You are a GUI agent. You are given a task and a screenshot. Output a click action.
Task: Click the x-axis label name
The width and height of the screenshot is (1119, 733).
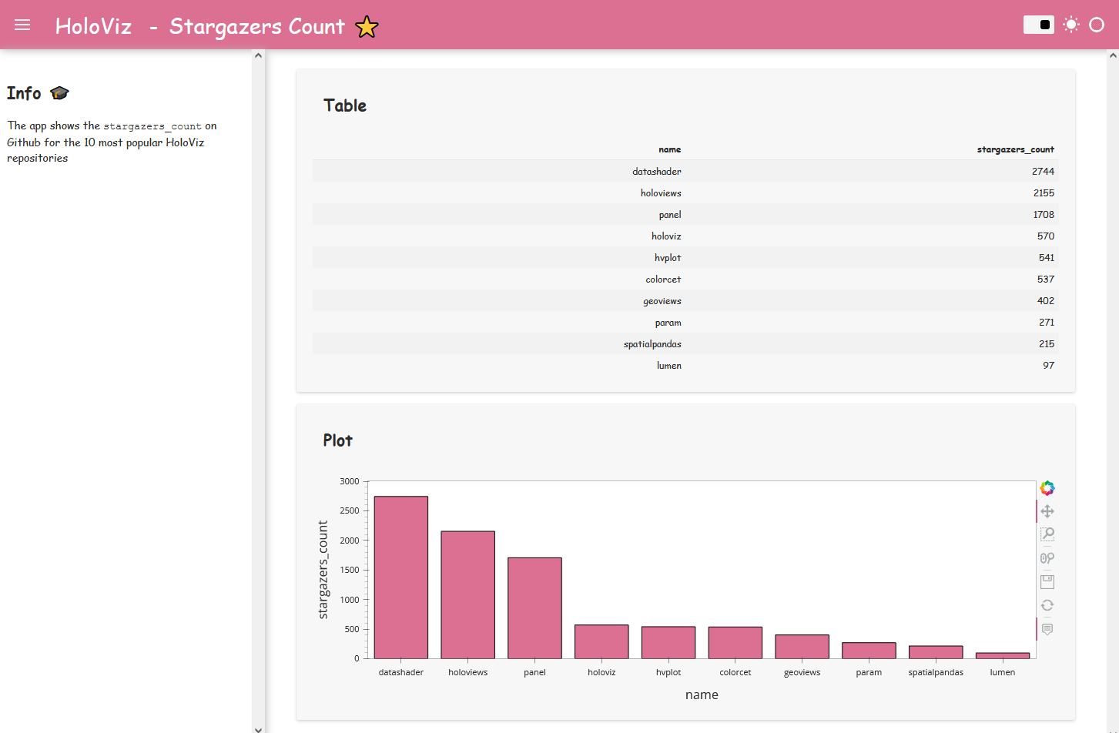click(x=702, y=695)
